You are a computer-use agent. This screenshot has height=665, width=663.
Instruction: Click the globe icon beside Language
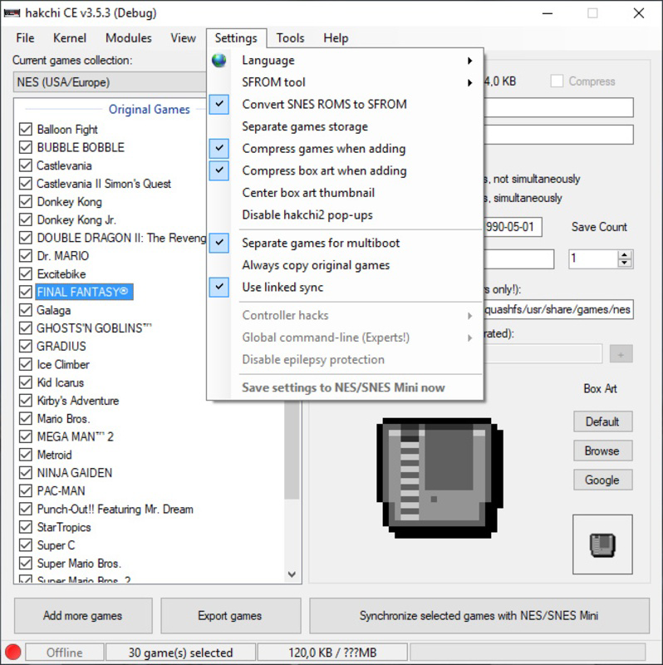[x=219, y=60]
